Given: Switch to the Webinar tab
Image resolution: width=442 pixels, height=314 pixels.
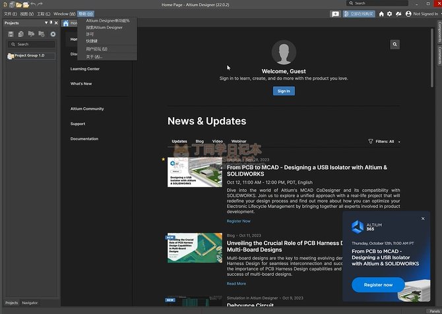Looking at the screenshot, I should click(x=239, y=142).
